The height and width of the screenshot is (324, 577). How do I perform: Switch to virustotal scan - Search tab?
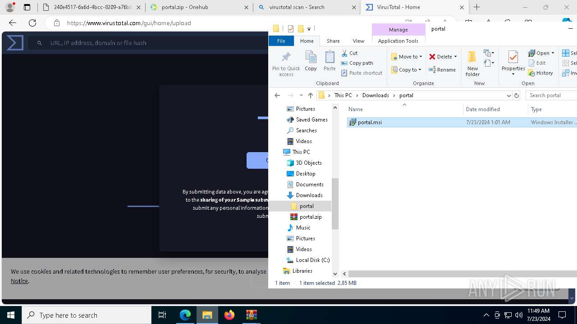(307, 7)
